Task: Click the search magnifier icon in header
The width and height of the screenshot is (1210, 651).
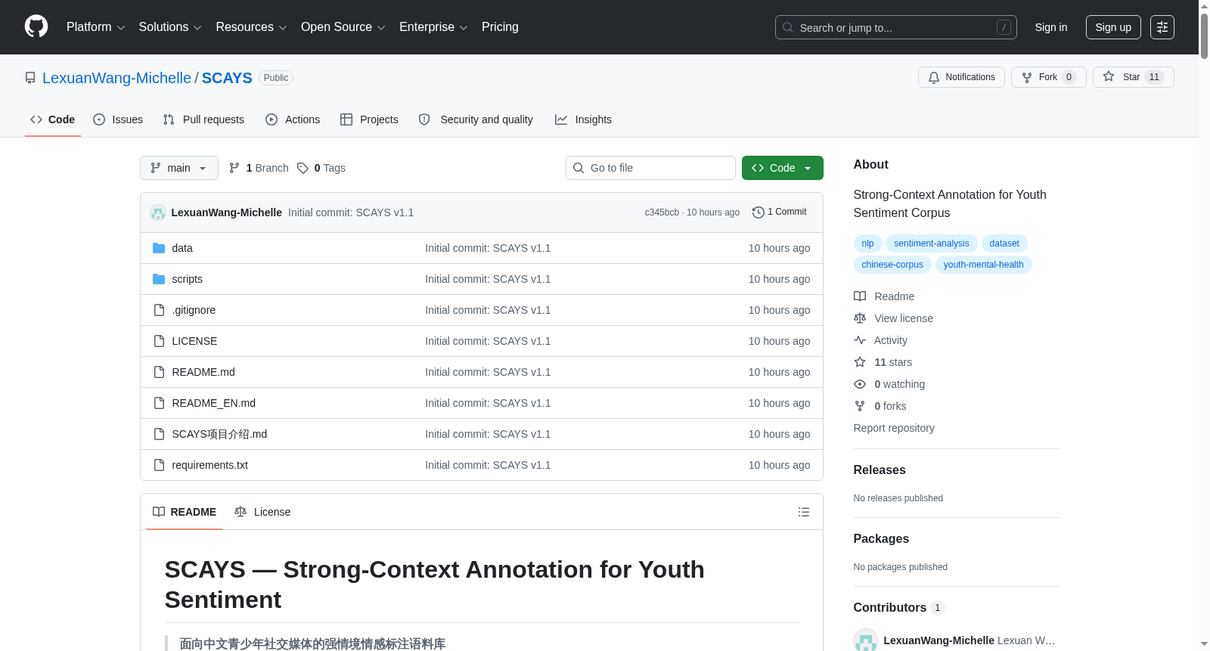Action: tap(788, 27)
